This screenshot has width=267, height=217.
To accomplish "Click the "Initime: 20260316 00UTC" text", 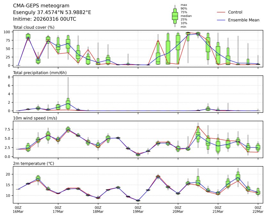I will pyautogui.click(x=44, y=19).
